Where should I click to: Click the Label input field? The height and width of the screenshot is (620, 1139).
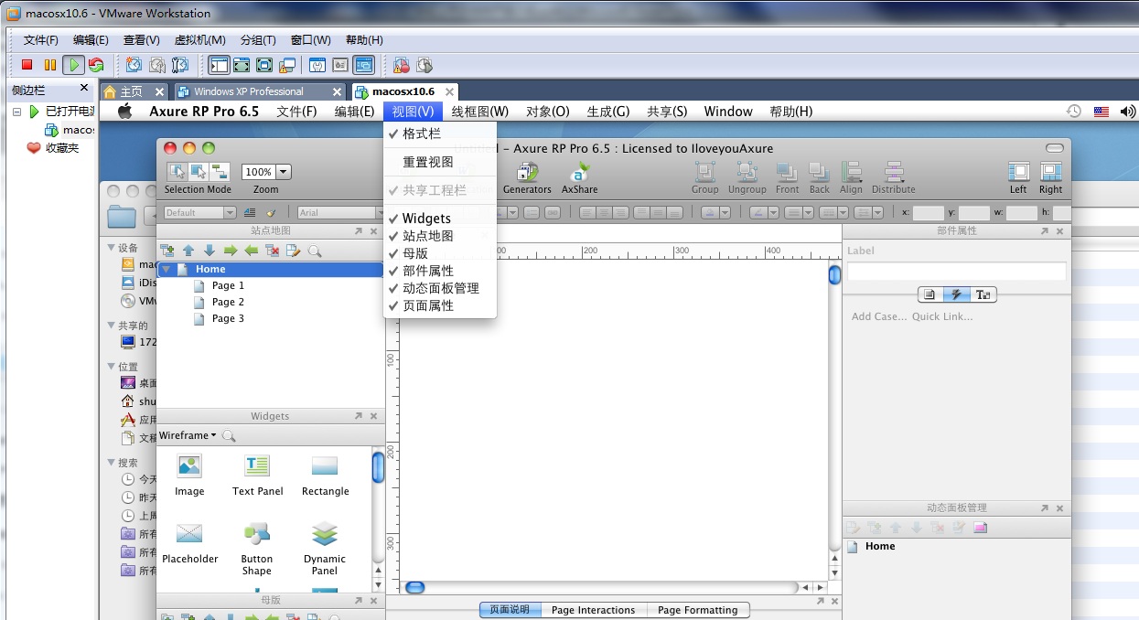pos(956,272)
